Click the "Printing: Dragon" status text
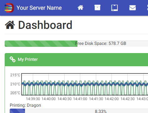The image size is (148, 113). [25, 105]
